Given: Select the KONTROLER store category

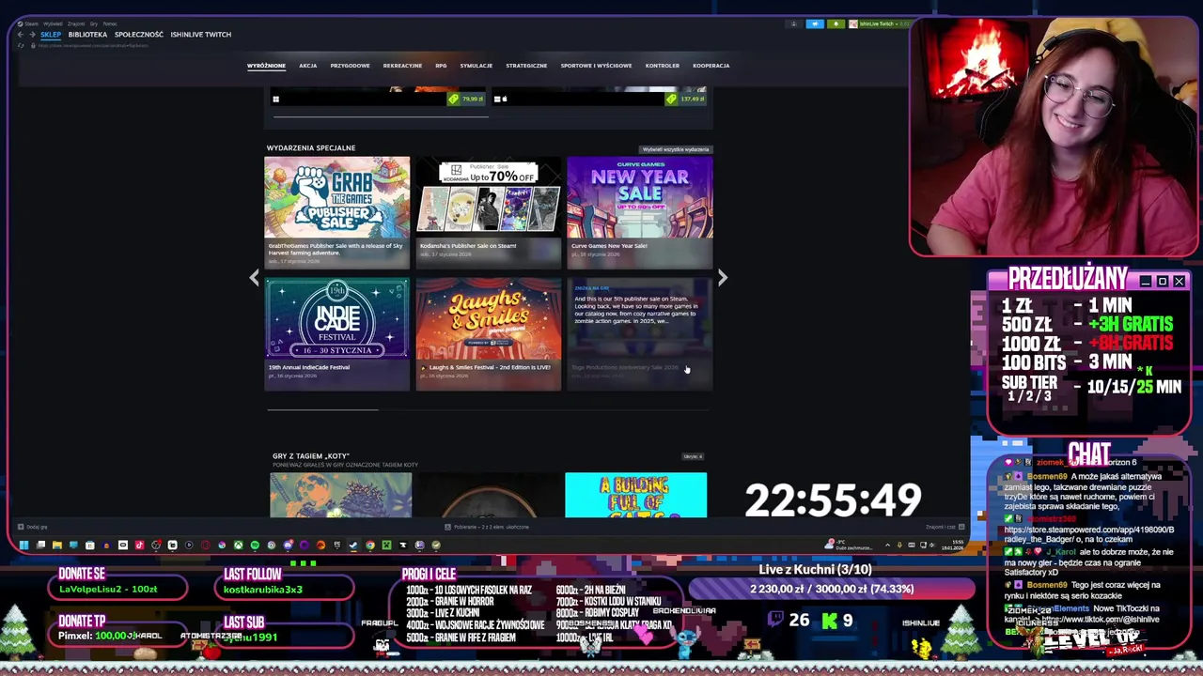Looking at the screenshot, I should tap(662, 66).
